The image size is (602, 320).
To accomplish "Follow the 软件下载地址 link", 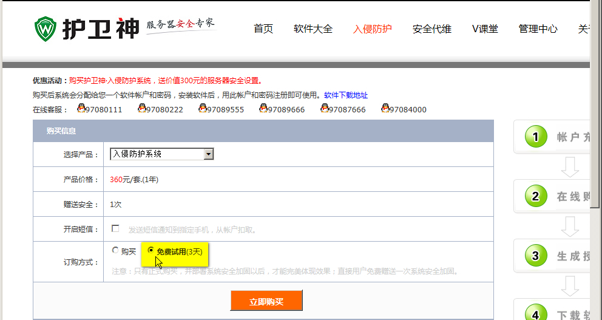I will pos(345,95).
